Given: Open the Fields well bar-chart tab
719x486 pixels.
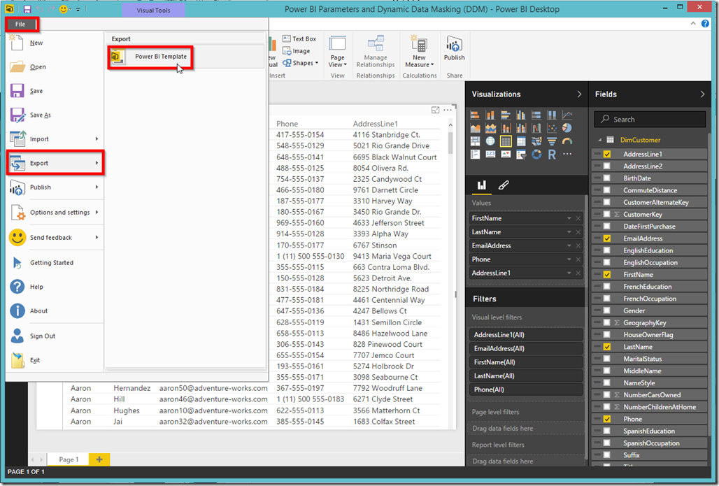Looking at the screenshot, I should pos(481,185).
